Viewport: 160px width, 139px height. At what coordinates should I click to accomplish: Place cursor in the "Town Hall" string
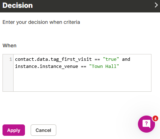coord(104,66)
